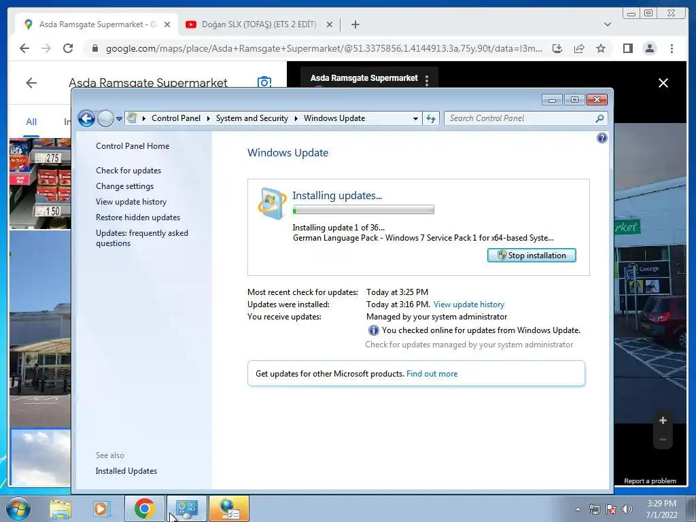The height and width of the screenshot is (522, 696).
Task: Click Action Center flag tray icon
Action: 611,509
